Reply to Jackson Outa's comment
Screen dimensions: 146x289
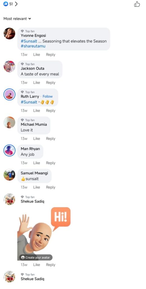(x=51, y=83)
